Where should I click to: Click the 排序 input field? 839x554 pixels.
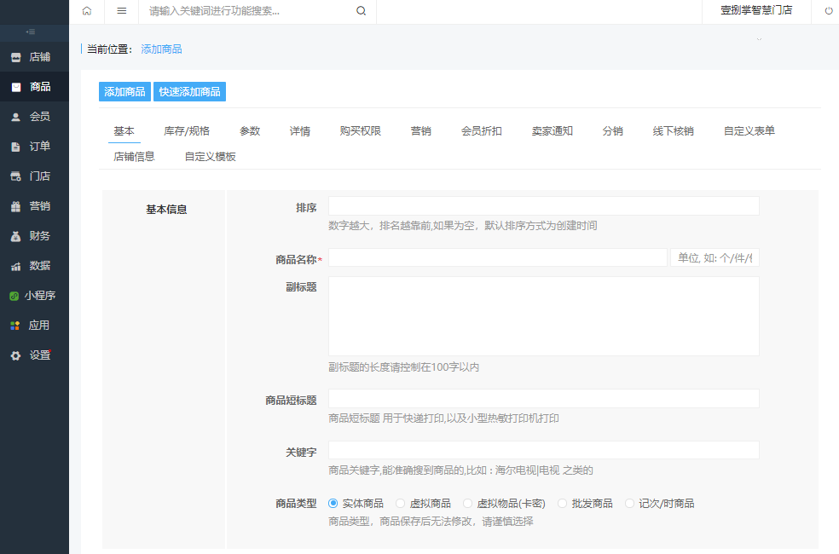tap(544, 206)
